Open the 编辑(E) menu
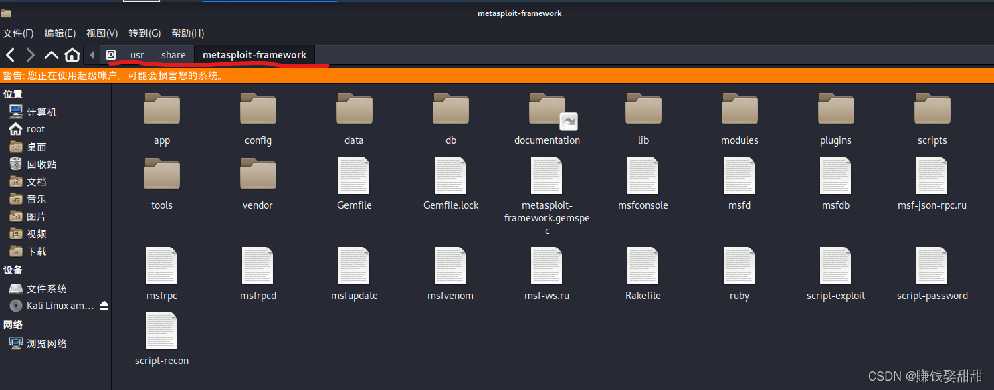The width and height of the screenshot is (994, 390). (60, 33)
